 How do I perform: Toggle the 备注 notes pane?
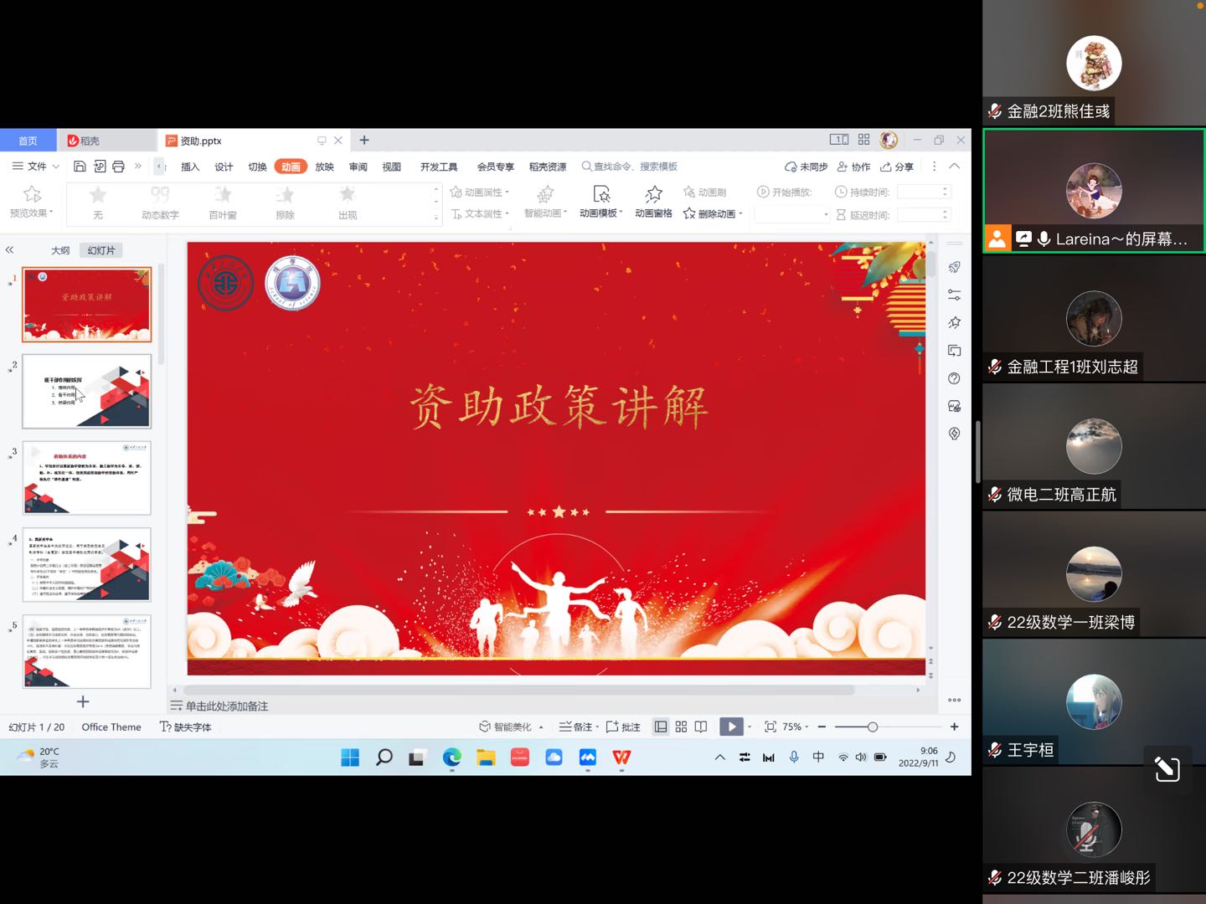(578, 727)
